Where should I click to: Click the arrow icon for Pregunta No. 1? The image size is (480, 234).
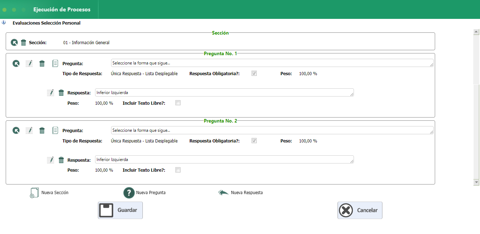coord(16,63)
